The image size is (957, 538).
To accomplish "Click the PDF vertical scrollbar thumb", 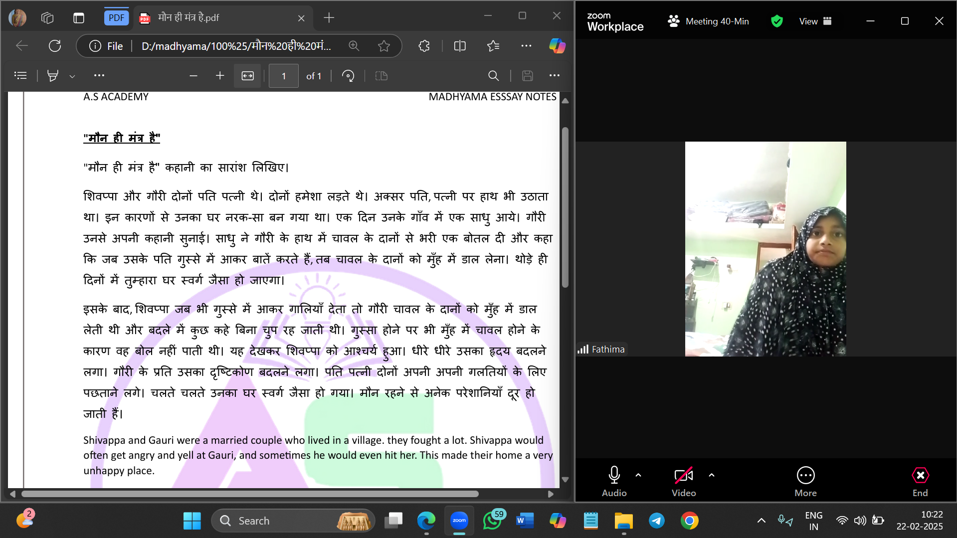I will click(x=565, y=207).
